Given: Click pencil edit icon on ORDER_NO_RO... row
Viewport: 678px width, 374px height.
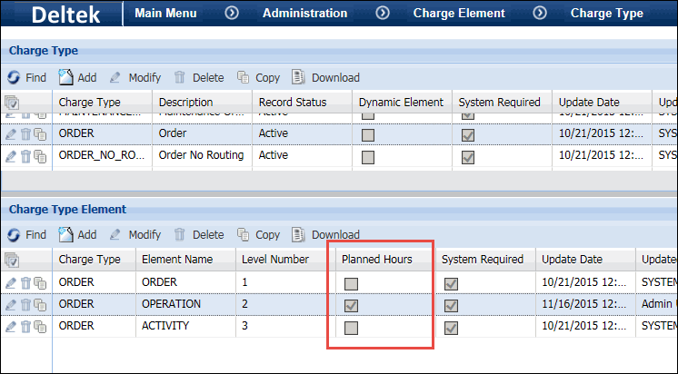Looking at the screenshot, I should pyautogui.click(x=11, y=156).
